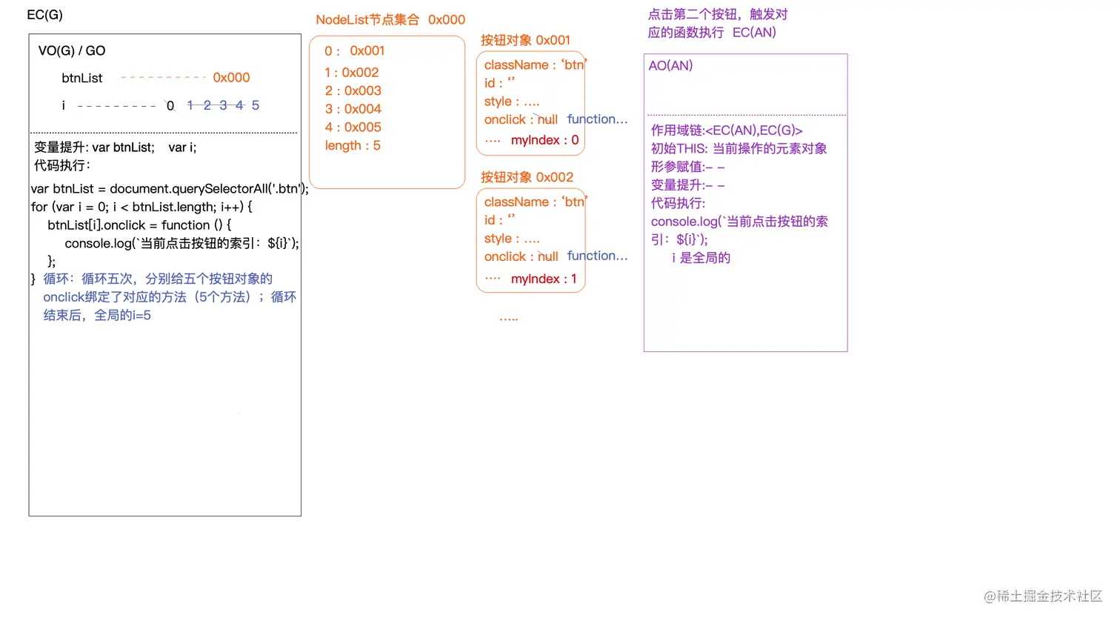Click the '作用域链:<EC(AN),EC(G)>' line
Image resolution: width=1120 pixels, height=621 pixels.
click(x=727, y=130)
